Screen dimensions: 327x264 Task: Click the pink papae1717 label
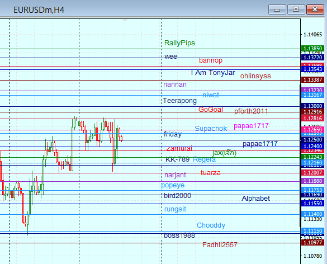pyautogui.click(x=251, y=126)
